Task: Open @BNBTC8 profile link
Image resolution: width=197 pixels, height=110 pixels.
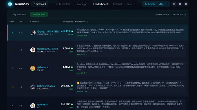Action: pyautogui.click(x=42, y=104)
